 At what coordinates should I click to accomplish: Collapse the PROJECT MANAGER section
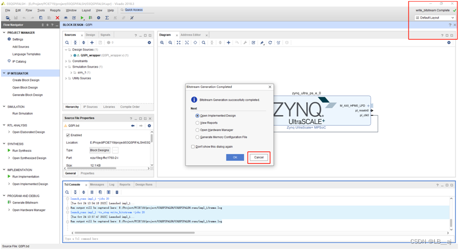[4, 33]
